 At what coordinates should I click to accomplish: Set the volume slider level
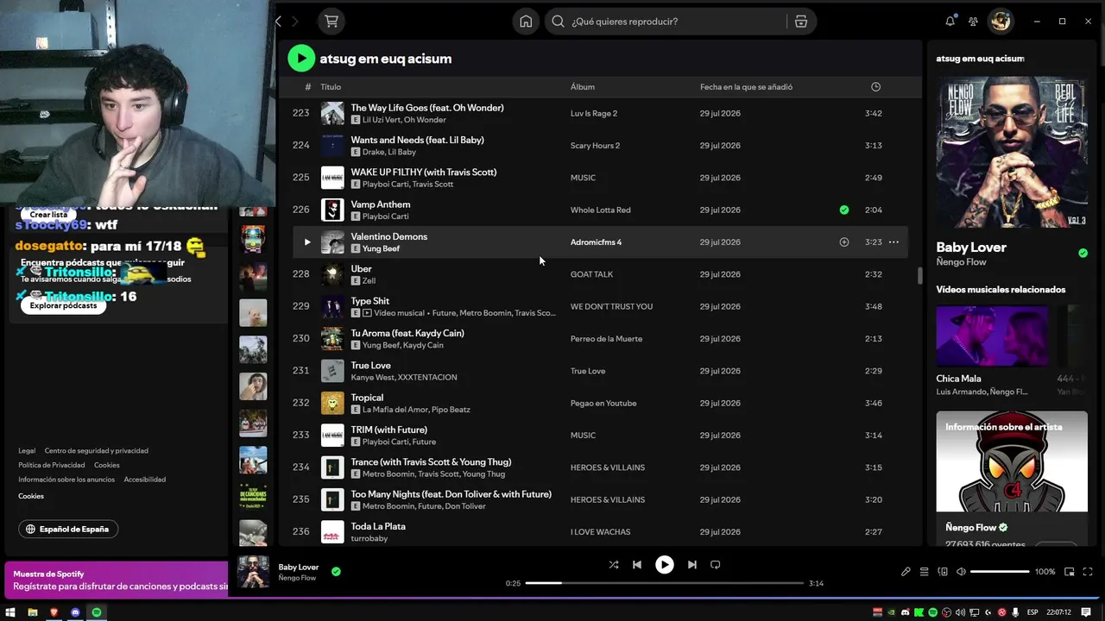(x=1000, y=572)
